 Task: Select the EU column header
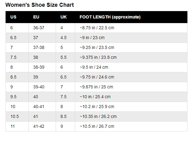point(42,17)
